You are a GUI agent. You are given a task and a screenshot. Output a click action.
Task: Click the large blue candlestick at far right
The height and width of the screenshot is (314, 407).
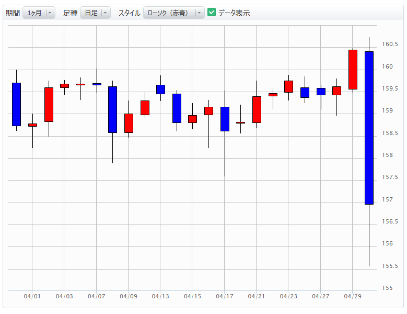(x=369, y=128)
